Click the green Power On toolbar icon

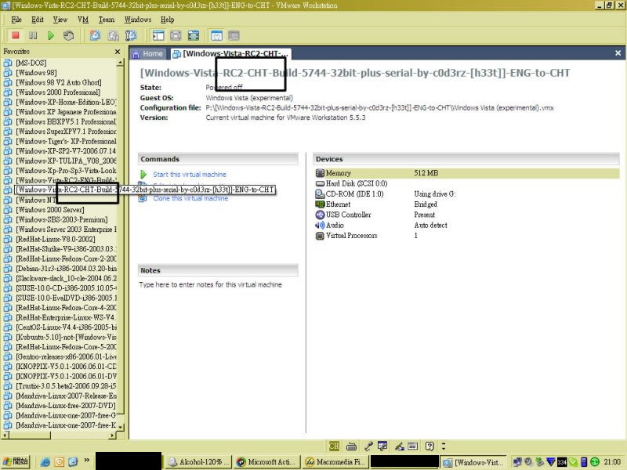(51, 35)
